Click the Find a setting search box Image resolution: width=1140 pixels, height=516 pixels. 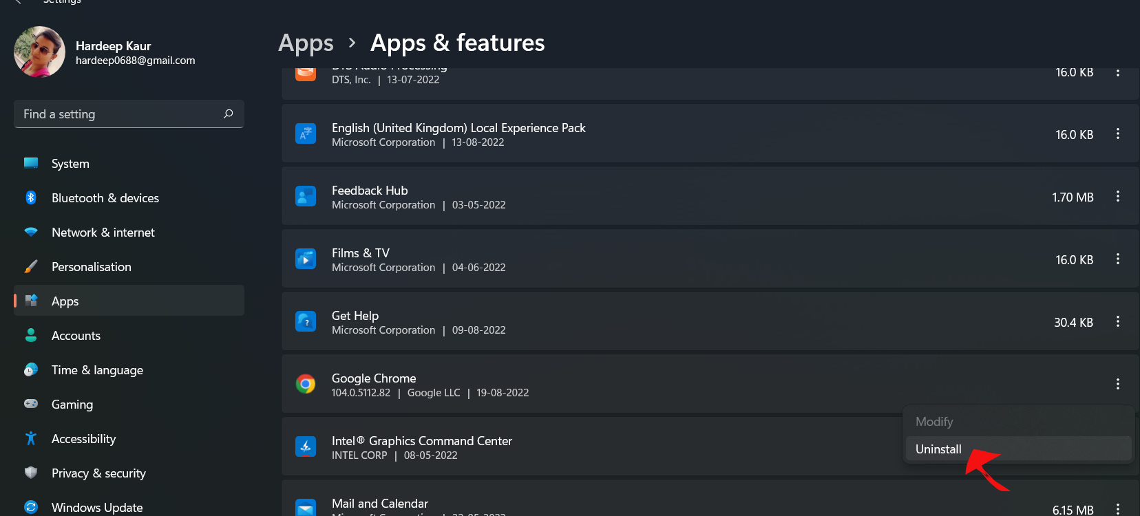click(x=117, y=114)
